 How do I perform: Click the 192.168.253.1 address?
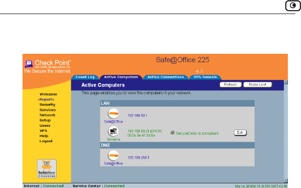pos(138,158)
